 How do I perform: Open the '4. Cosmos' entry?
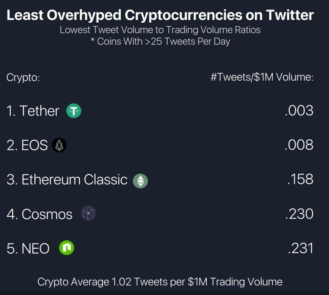click(39, 214)
